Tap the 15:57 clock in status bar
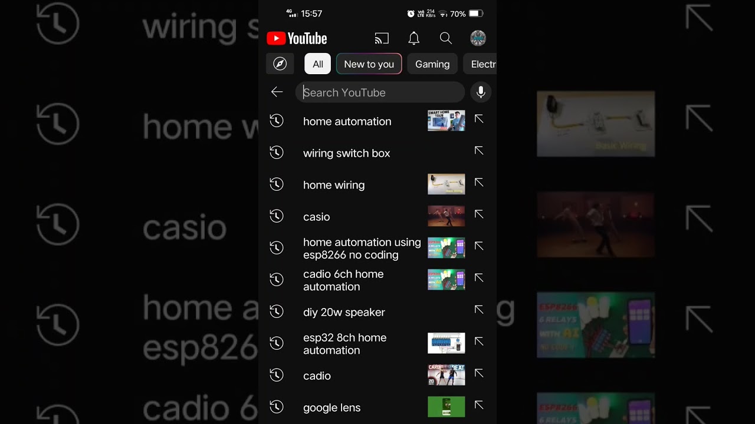Screen dimensions: 755x424 [x=311, y=14]
